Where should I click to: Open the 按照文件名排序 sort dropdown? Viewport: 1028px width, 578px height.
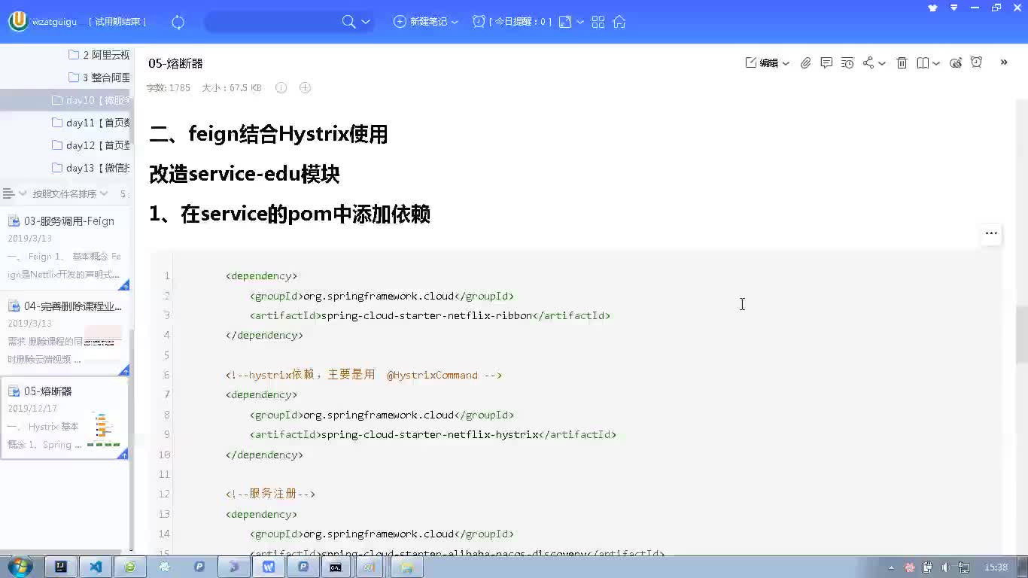(70, 194)
